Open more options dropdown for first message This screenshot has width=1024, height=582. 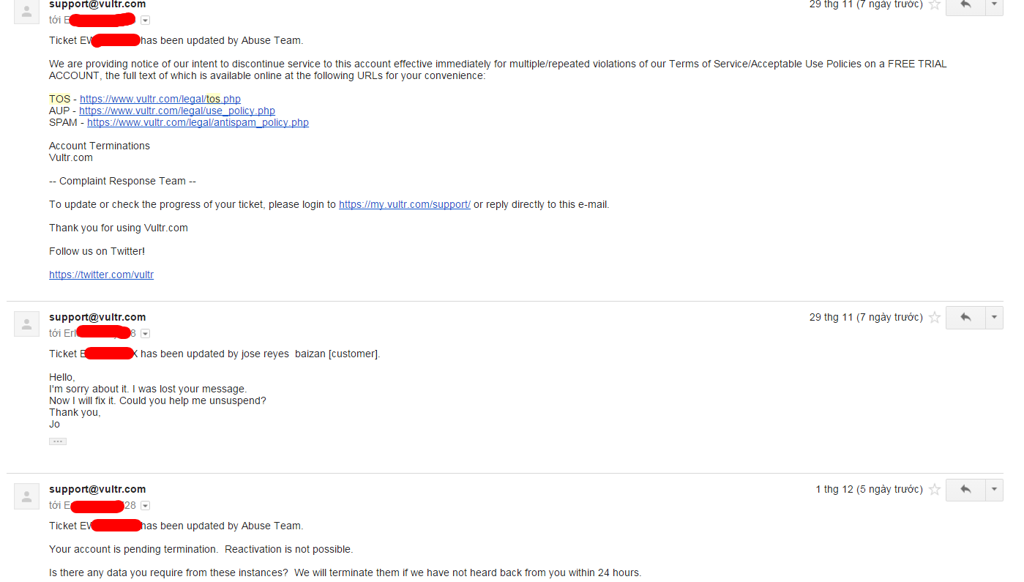994,5
